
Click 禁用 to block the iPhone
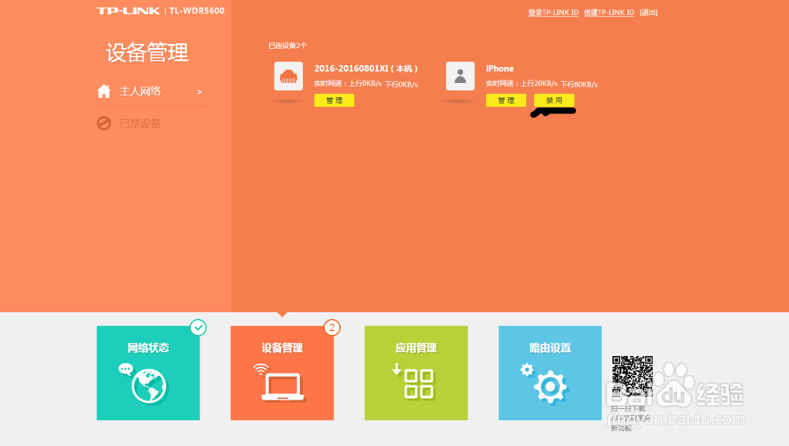pos(554,101)
